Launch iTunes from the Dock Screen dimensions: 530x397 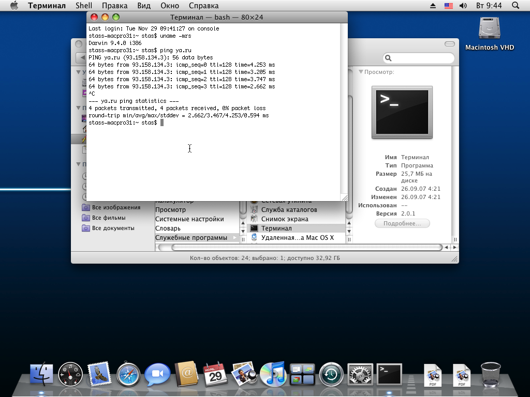tap(273, 374)
